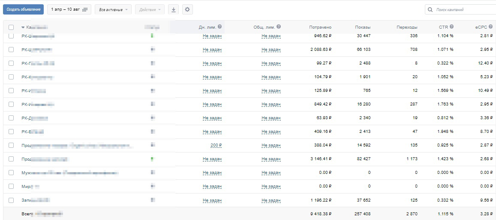The image size is (496, 220).
Task: Sort by Потрачено column
Action: 320,27
